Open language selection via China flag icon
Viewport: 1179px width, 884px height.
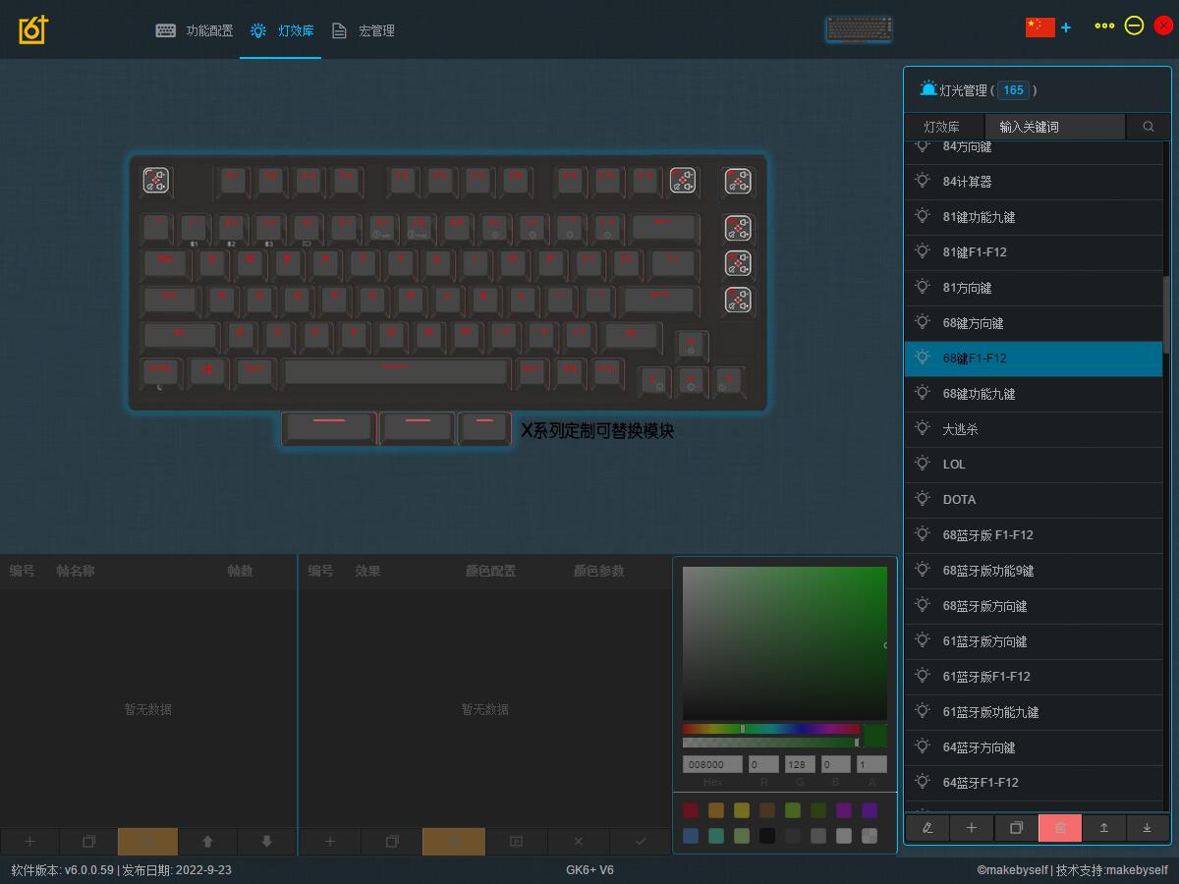click(x=1039, y=27)
